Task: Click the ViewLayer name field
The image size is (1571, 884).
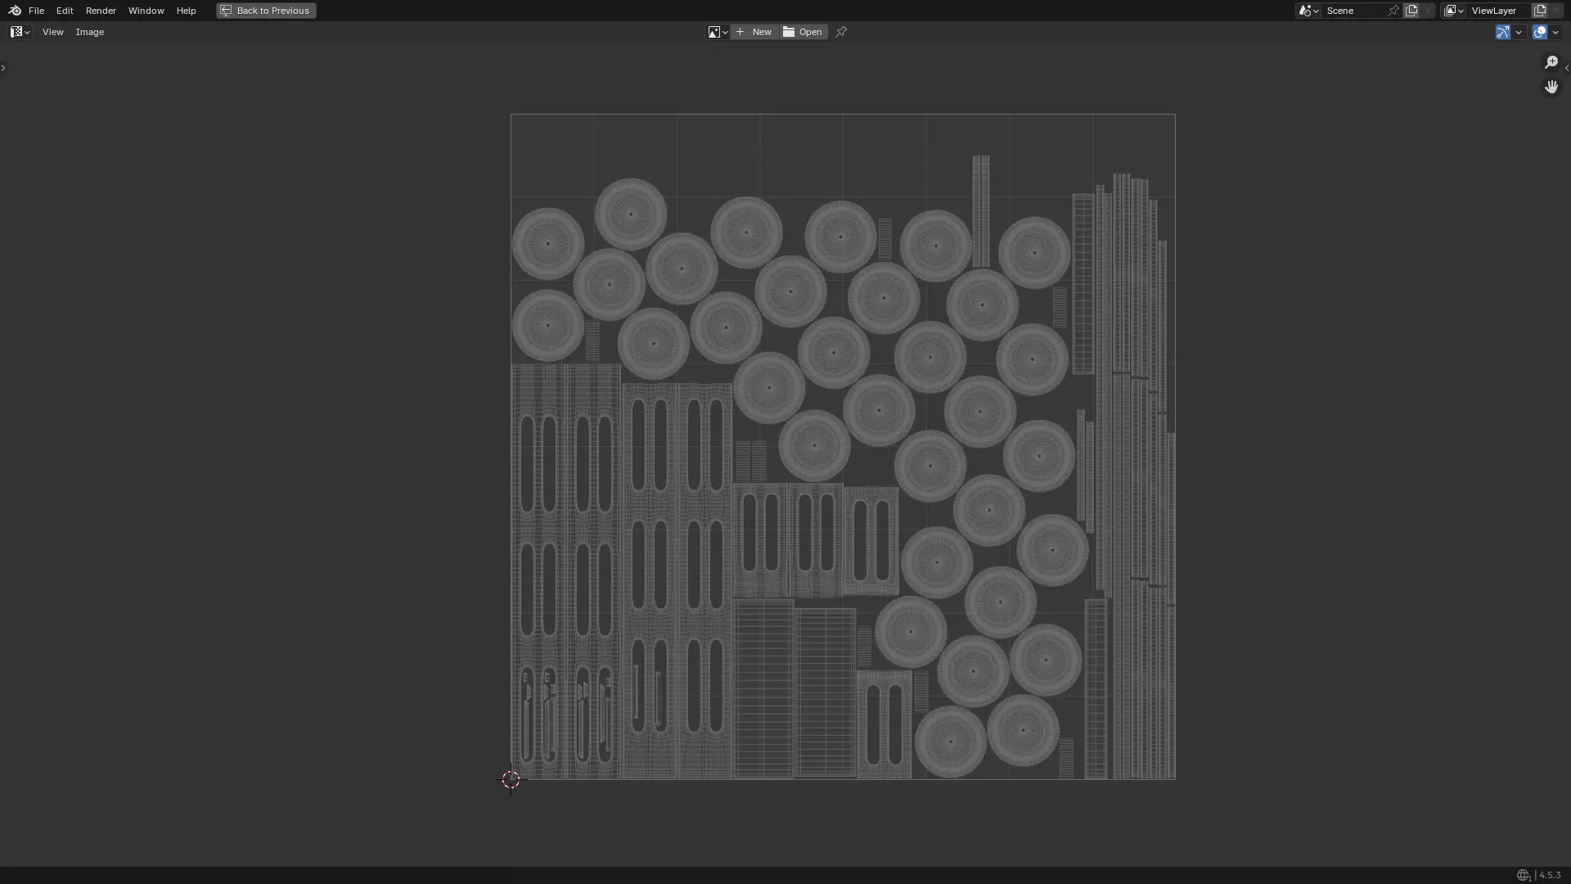Action: (1494, 11)
